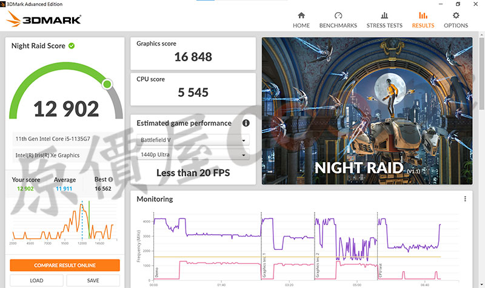Image resolution: width=485 pixels, height=288 pixels.
Task: Click the 11th Gen Intel Core i5-1135G7 label
Action: [53, 139]
